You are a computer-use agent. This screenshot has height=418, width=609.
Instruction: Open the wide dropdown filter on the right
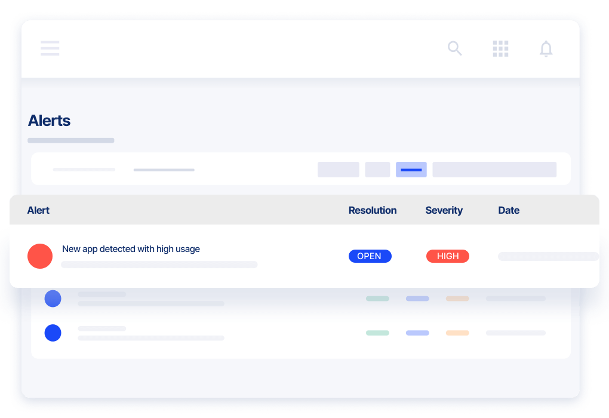[x=494, y=170]
